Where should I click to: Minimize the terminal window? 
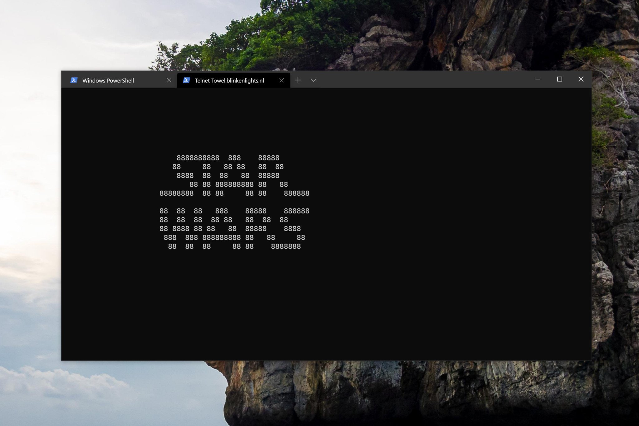coord(538,79)
